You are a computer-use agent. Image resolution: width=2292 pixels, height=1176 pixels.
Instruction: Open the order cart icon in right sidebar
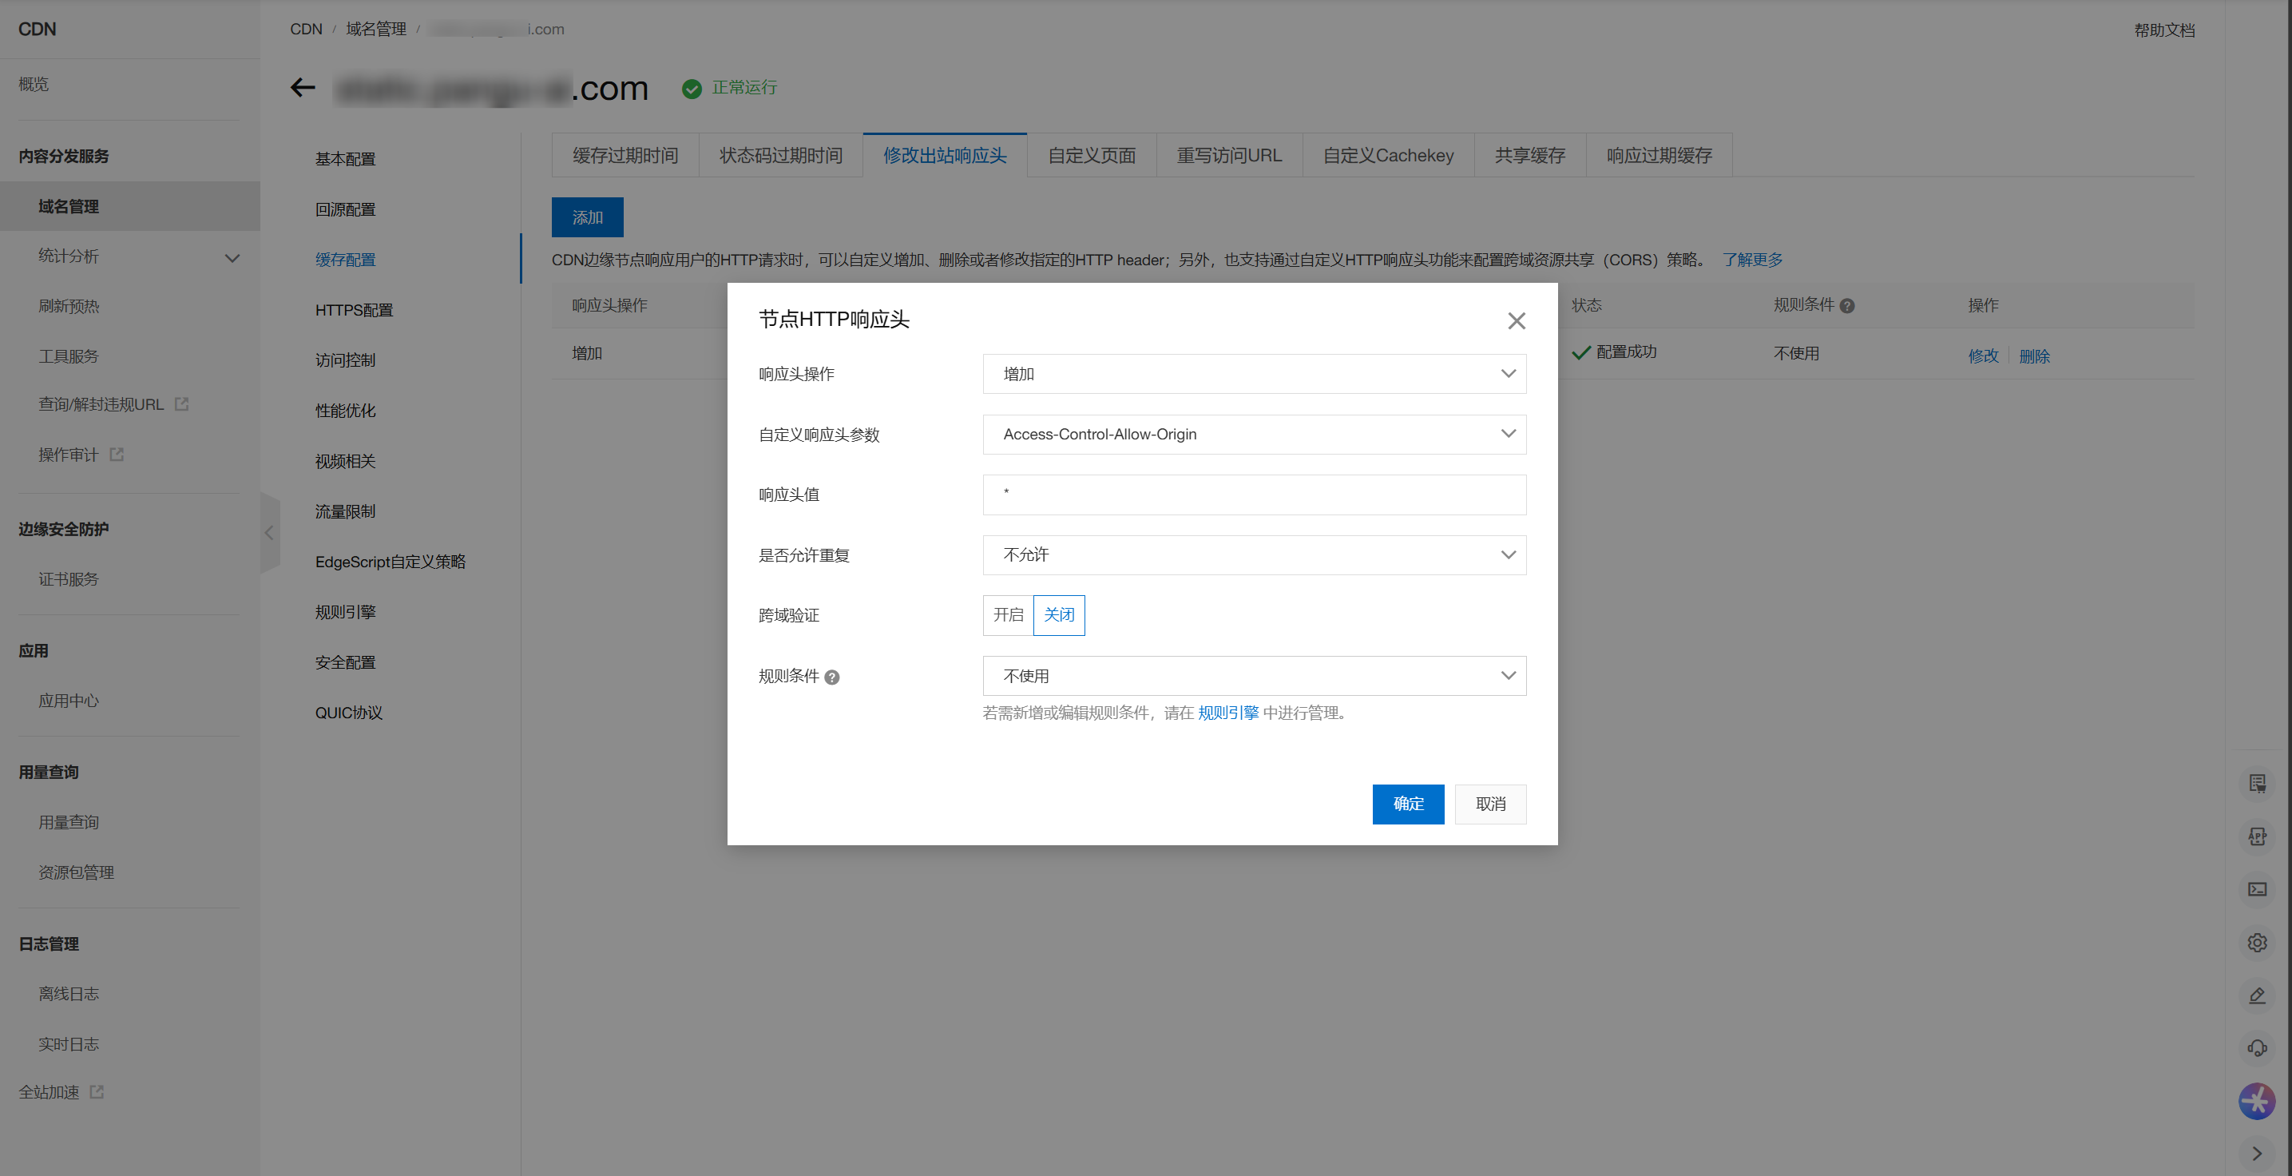click(x=2258, y=784)
